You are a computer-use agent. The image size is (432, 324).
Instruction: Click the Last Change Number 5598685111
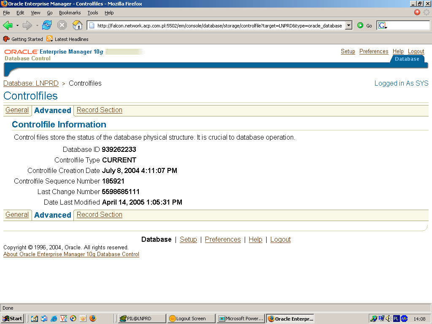(121, 192)
